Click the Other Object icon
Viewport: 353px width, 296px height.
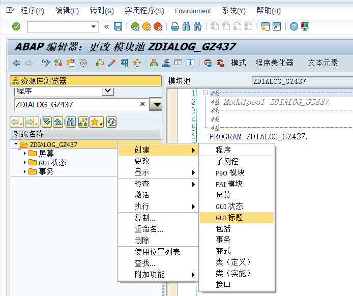click(x=71, y=63)
